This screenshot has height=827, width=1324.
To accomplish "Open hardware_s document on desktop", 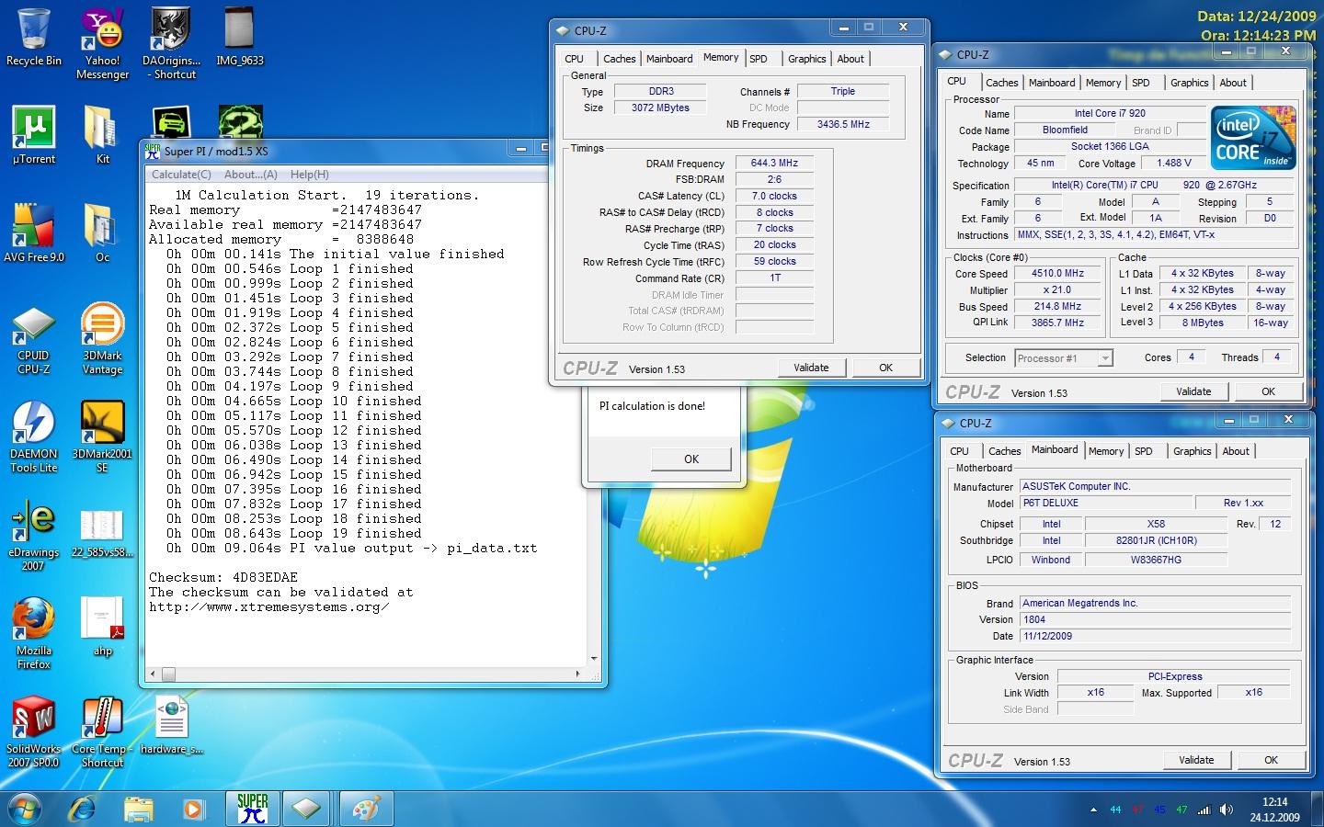I will (171, 725).
